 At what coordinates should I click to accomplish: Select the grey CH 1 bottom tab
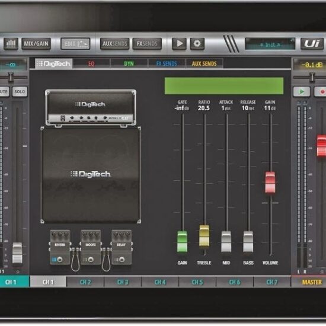(x=48, y=282)
